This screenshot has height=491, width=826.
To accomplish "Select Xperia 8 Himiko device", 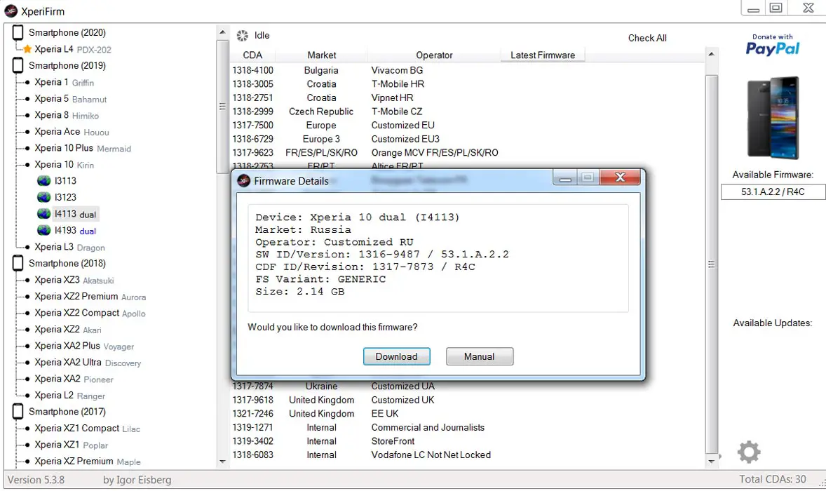I will click(x=67, y=115).
